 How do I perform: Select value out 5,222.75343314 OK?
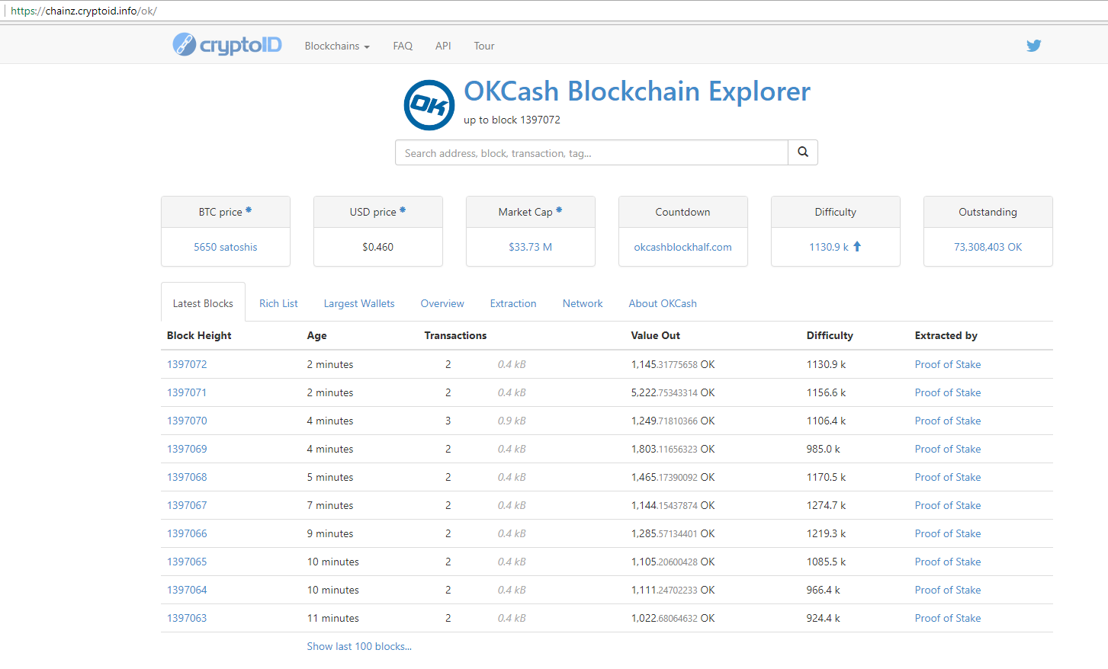[673, 392]
